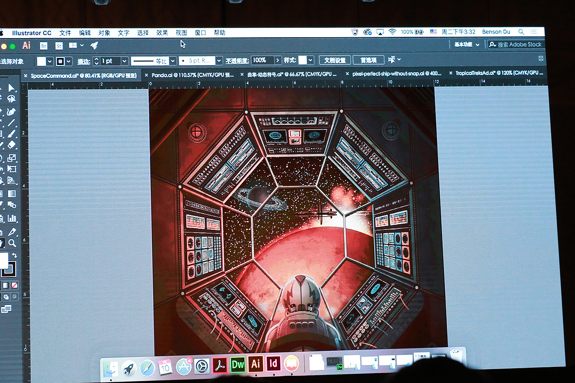Click the GPU Performance rocket icon
The height and width of the screenshot is (383, 575).
pyautogui.click(x=94, y=45)
